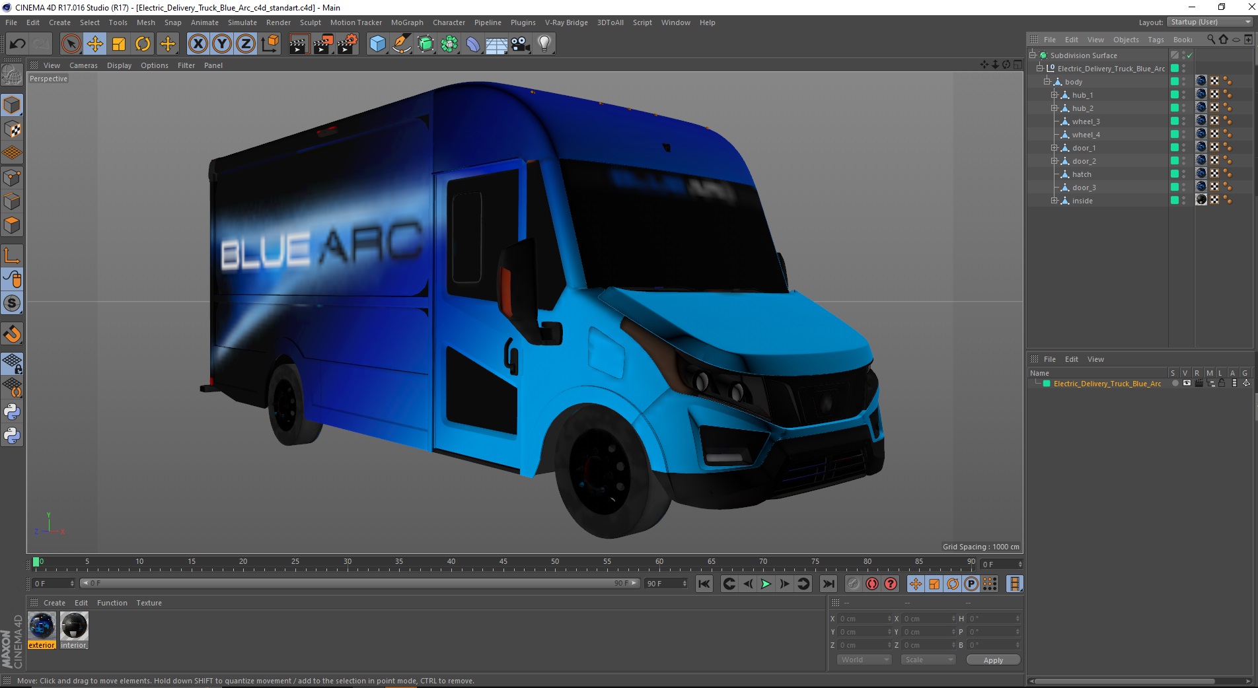
Task: Select the Live Selection tool
Action: point(71,44)
